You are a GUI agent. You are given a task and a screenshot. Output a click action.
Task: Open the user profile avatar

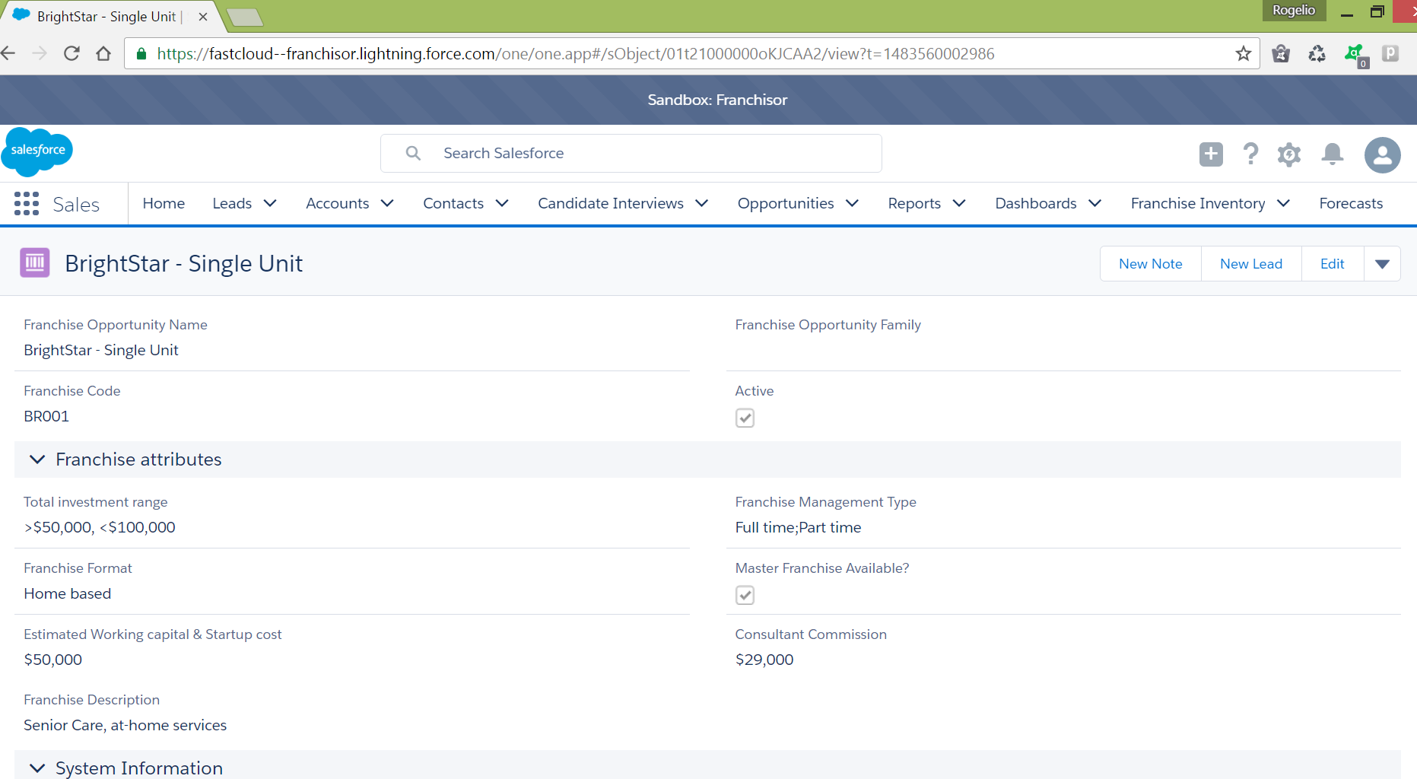[1383, 155]
